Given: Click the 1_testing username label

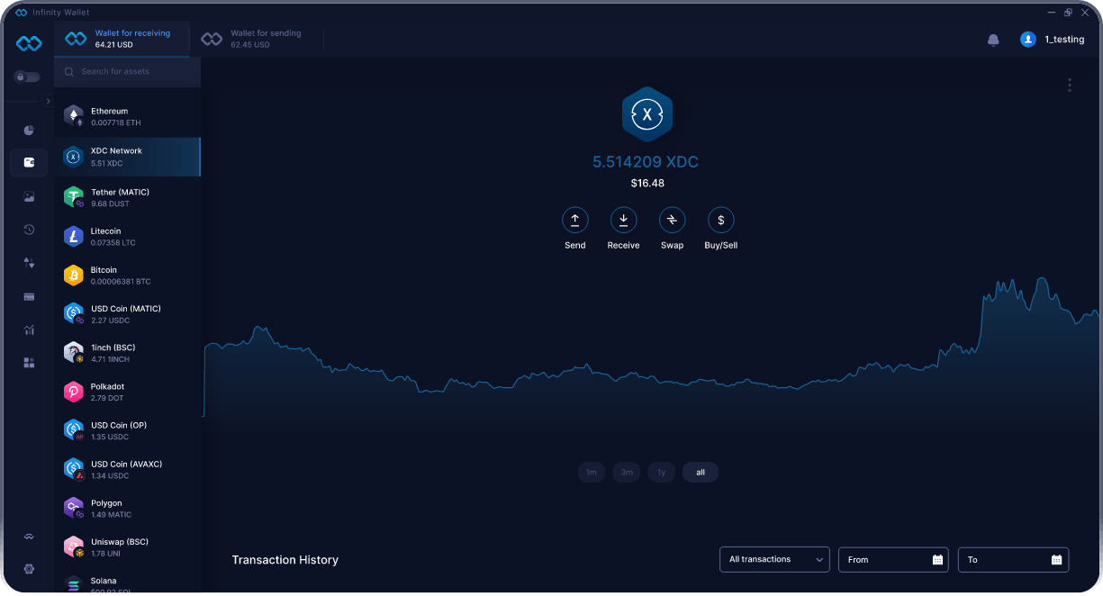Looking at the screenshot, I should (x=1064, y=40).
